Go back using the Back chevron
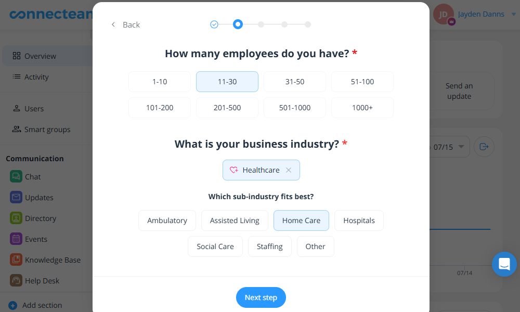This screenshot has height=312, width=520. (x=113, y=24)
